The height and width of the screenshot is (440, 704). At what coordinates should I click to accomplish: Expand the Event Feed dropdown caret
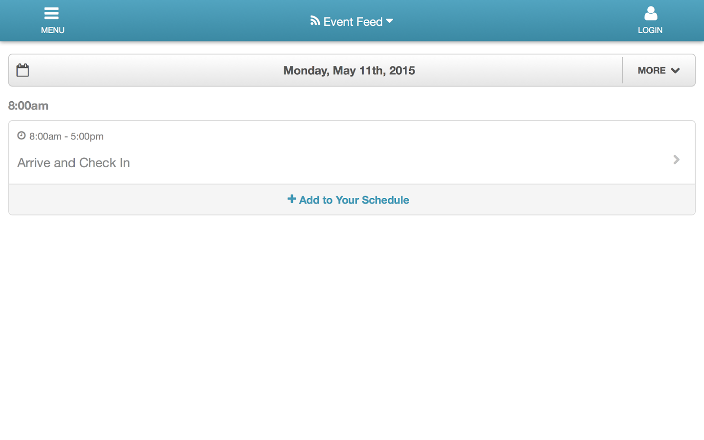[x=390, y=21]
